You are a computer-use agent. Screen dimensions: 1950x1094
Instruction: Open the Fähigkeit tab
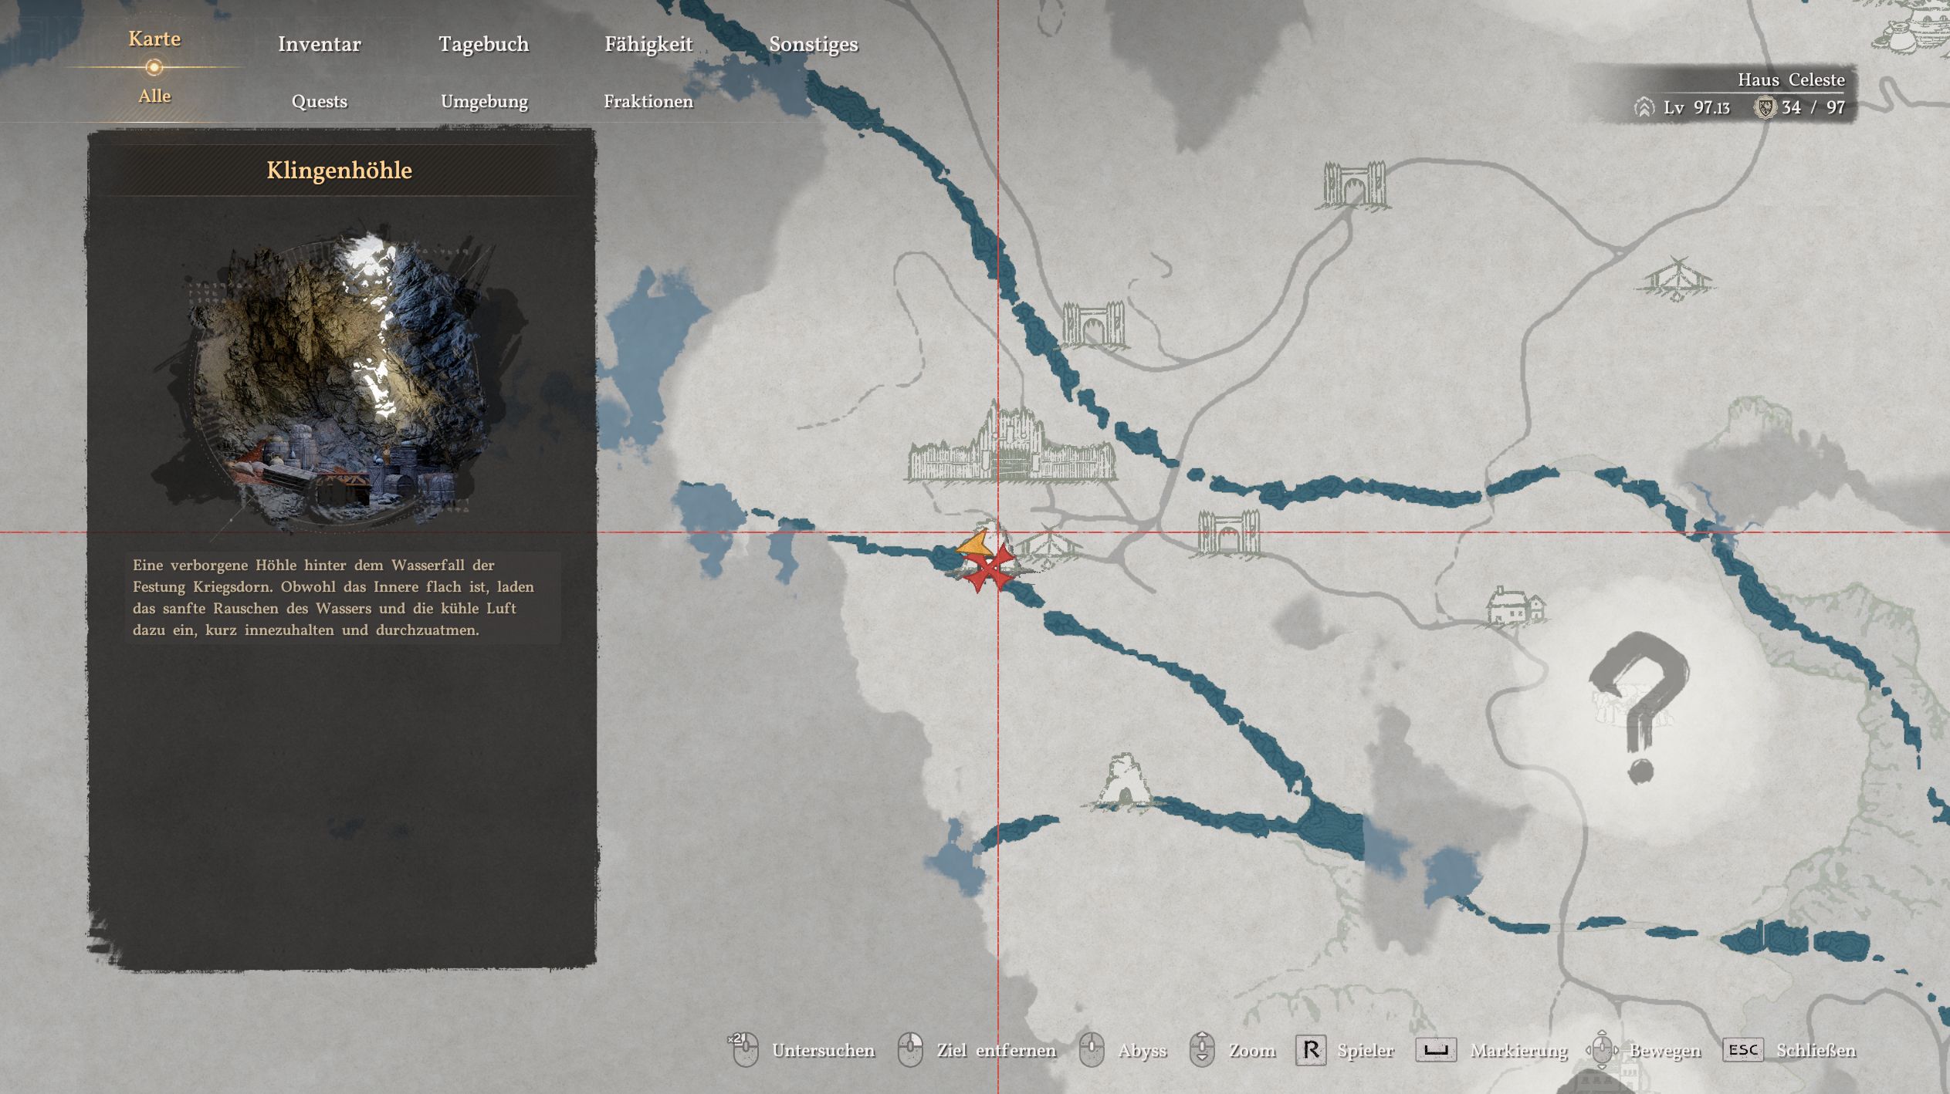(648, 44)
